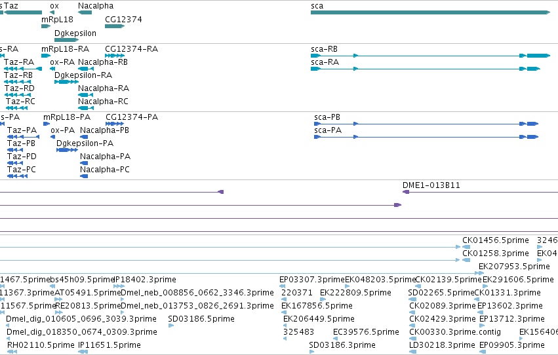Click the Nacalpha gene label

point(96,6)
